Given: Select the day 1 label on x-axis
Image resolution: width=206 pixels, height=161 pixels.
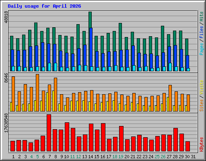Looking at the screenshot, I should point(13,157).
